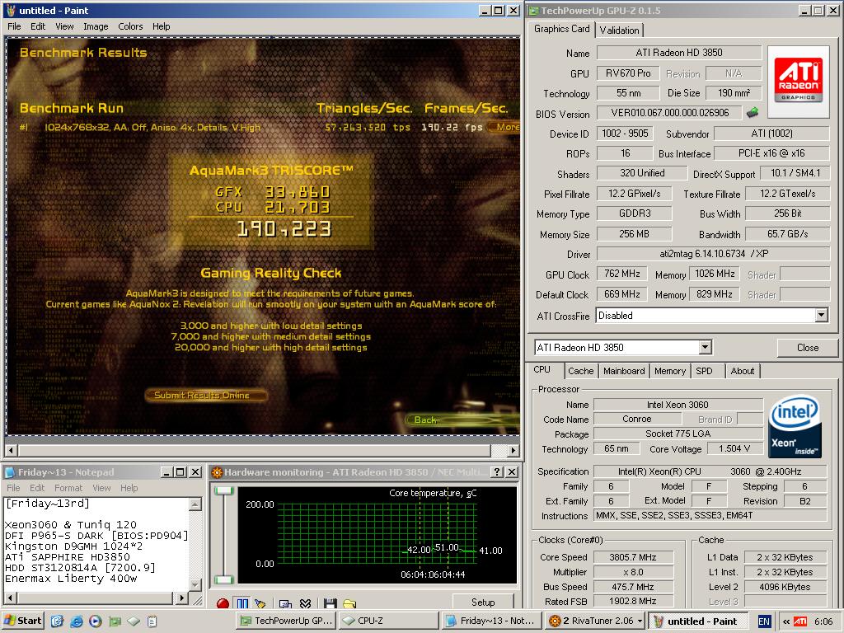Open the RivaTuner taskbar group dropdown arrow
This screenshot has height=633, width=844.
tap(639, 621)
